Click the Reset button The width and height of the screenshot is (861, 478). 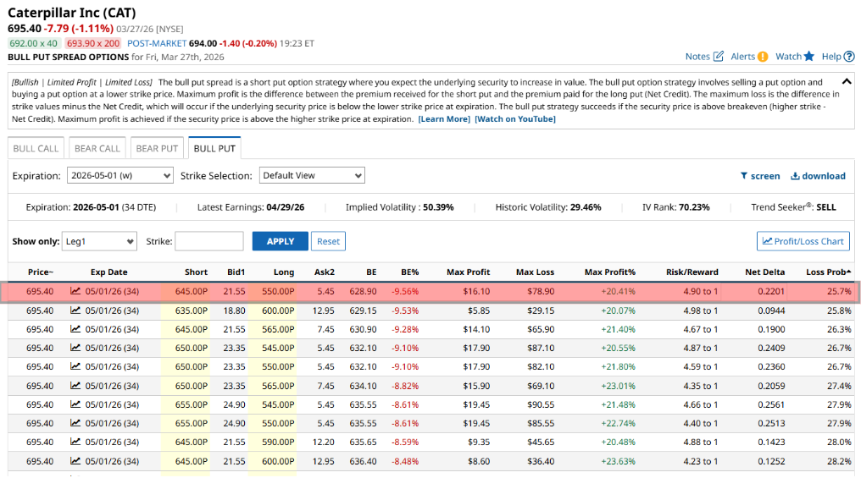coord(328,241)
